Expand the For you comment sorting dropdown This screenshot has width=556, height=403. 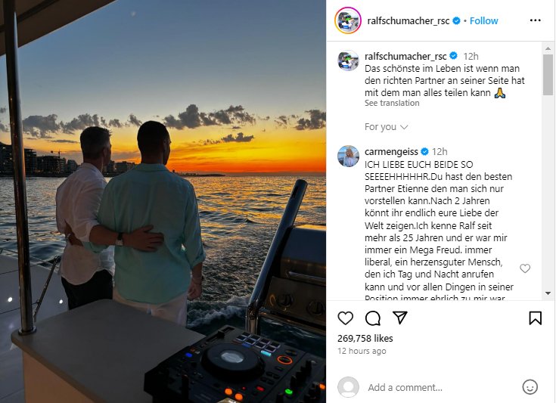[386, 127]
